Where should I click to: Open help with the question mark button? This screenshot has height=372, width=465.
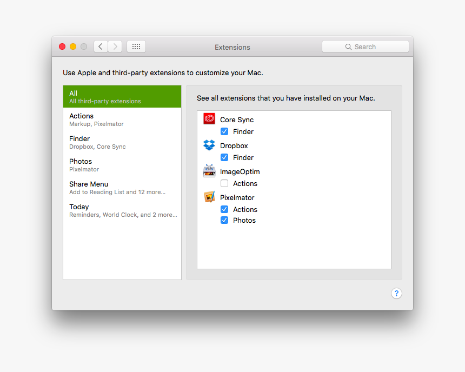pos(396,294)
